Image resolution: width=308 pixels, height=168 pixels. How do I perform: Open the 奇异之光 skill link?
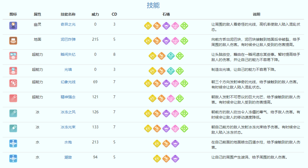[68, 24]
